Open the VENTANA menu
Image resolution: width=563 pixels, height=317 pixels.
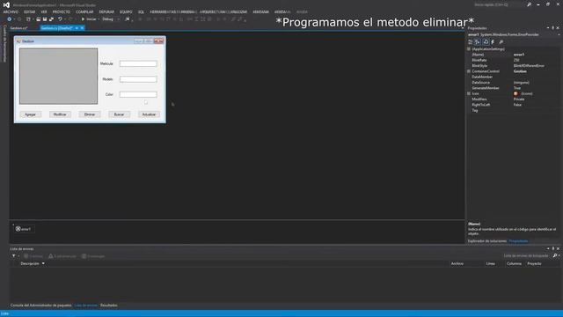[260, 11]
